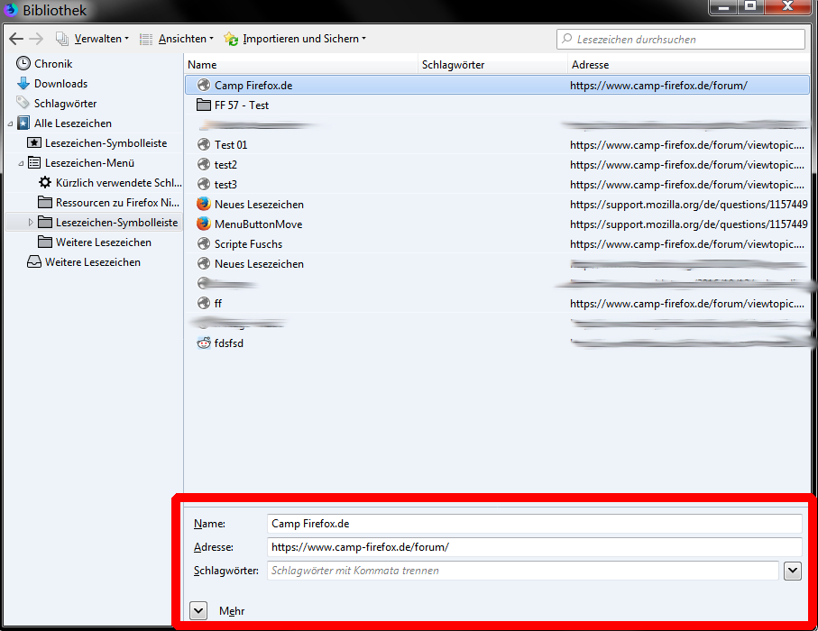The image size is (818, 631).
Task: Click folder icon of FF 57 - Test
Action: tap(204, 105)
